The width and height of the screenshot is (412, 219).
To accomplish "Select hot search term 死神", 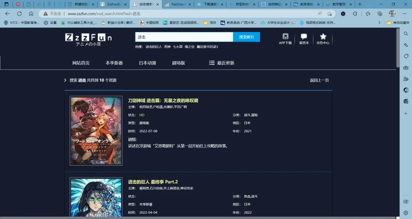I will [x=167, y=47].
